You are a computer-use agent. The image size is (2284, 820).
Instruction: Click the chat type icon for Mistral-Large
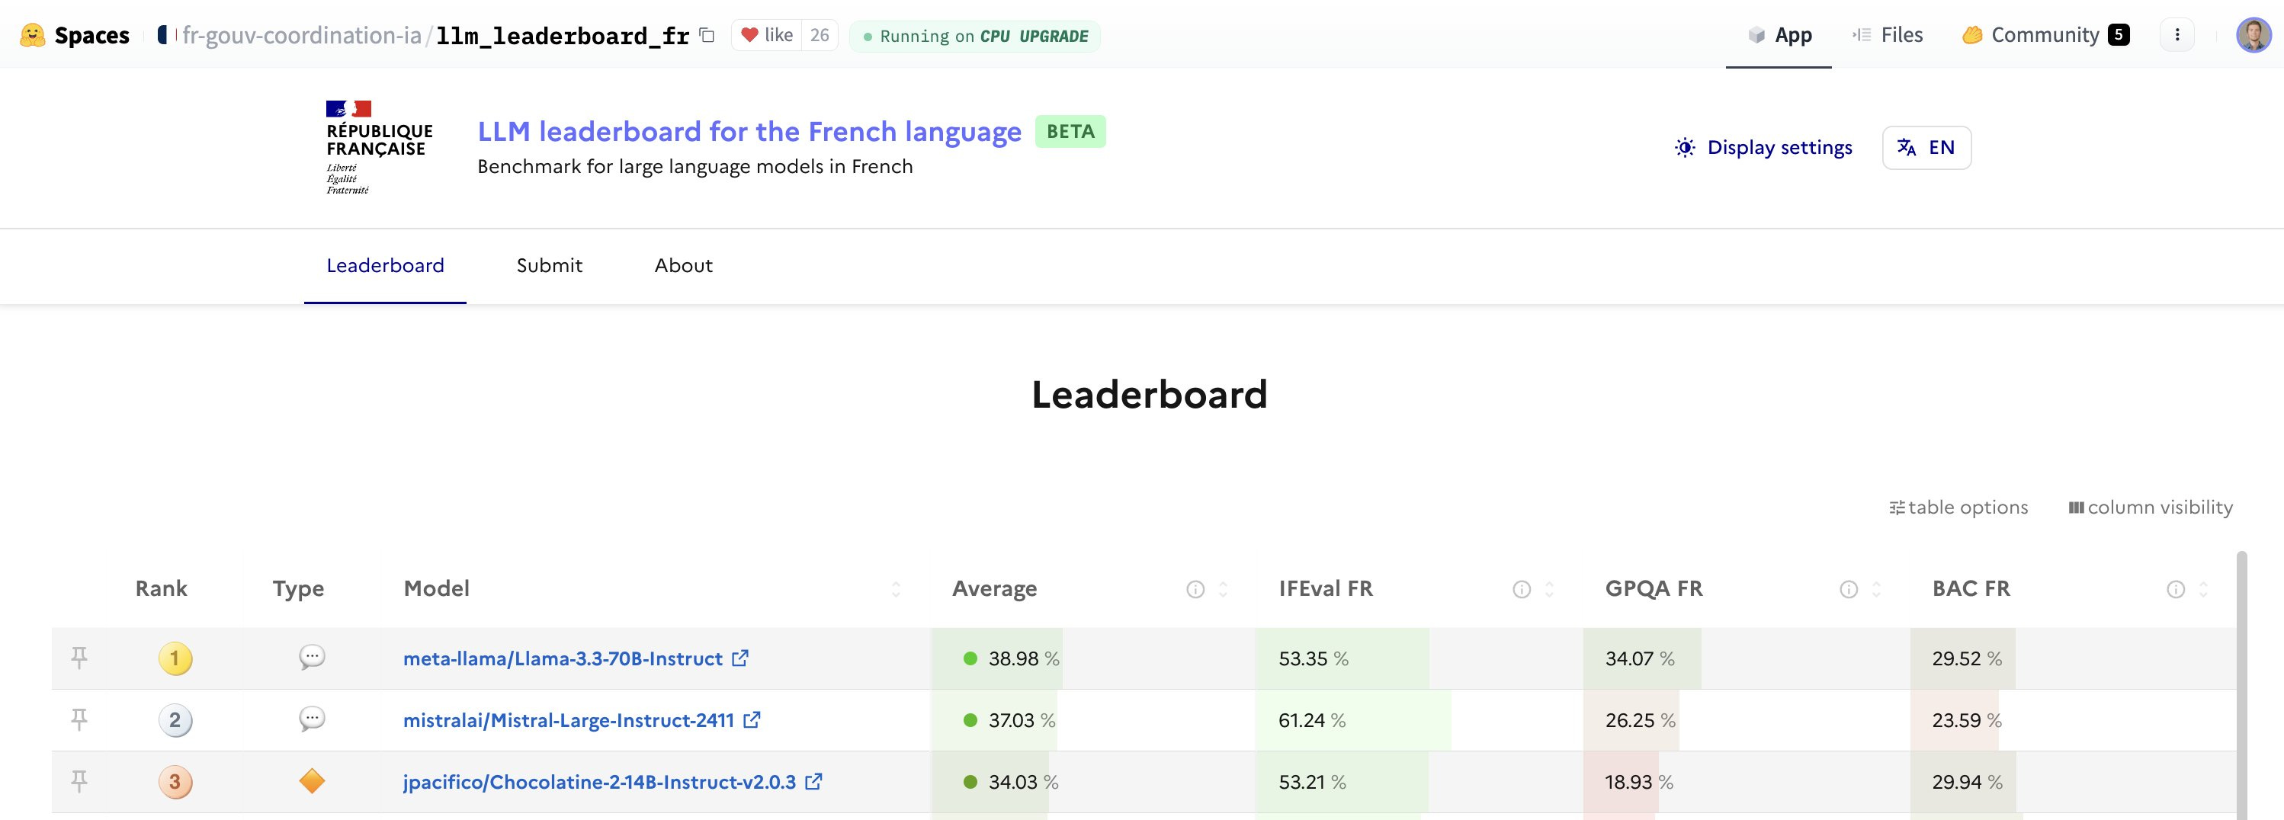pyautogui.click(x=312, y=719)
